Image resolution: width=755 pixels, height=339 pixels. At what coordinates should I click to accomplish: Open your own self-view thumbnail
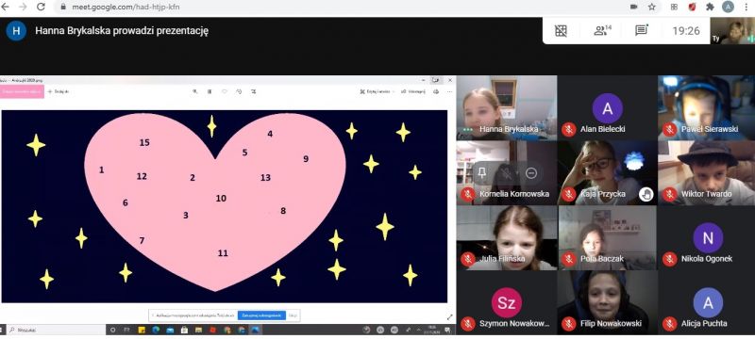(x=732, y=31)
